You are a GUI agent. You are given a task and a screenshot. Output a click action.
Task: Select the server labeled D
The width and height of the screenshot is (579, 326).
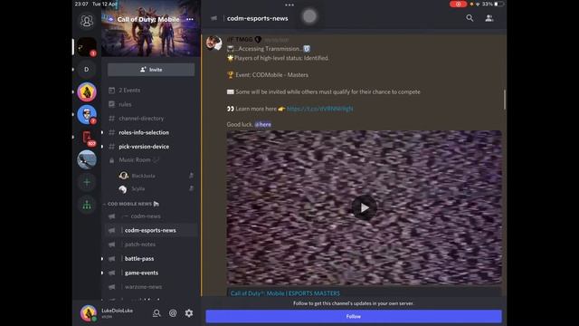[x=87, y=69]
